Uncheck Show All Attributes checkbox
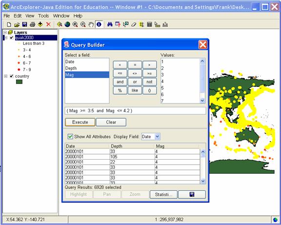The height and width of the screenshot is (225, 281). pyautogui.click(x=70, y=137)
